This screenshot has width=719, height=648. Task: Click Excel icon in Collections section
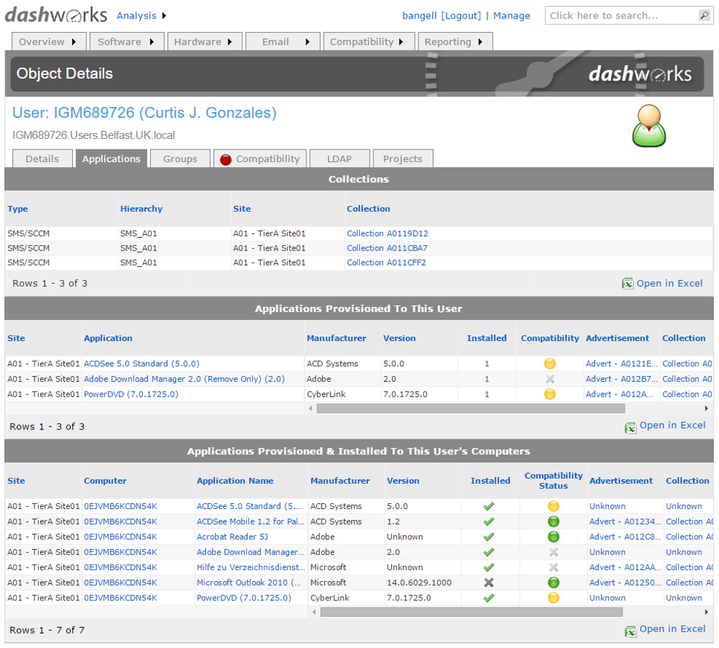tap(628, 284)
